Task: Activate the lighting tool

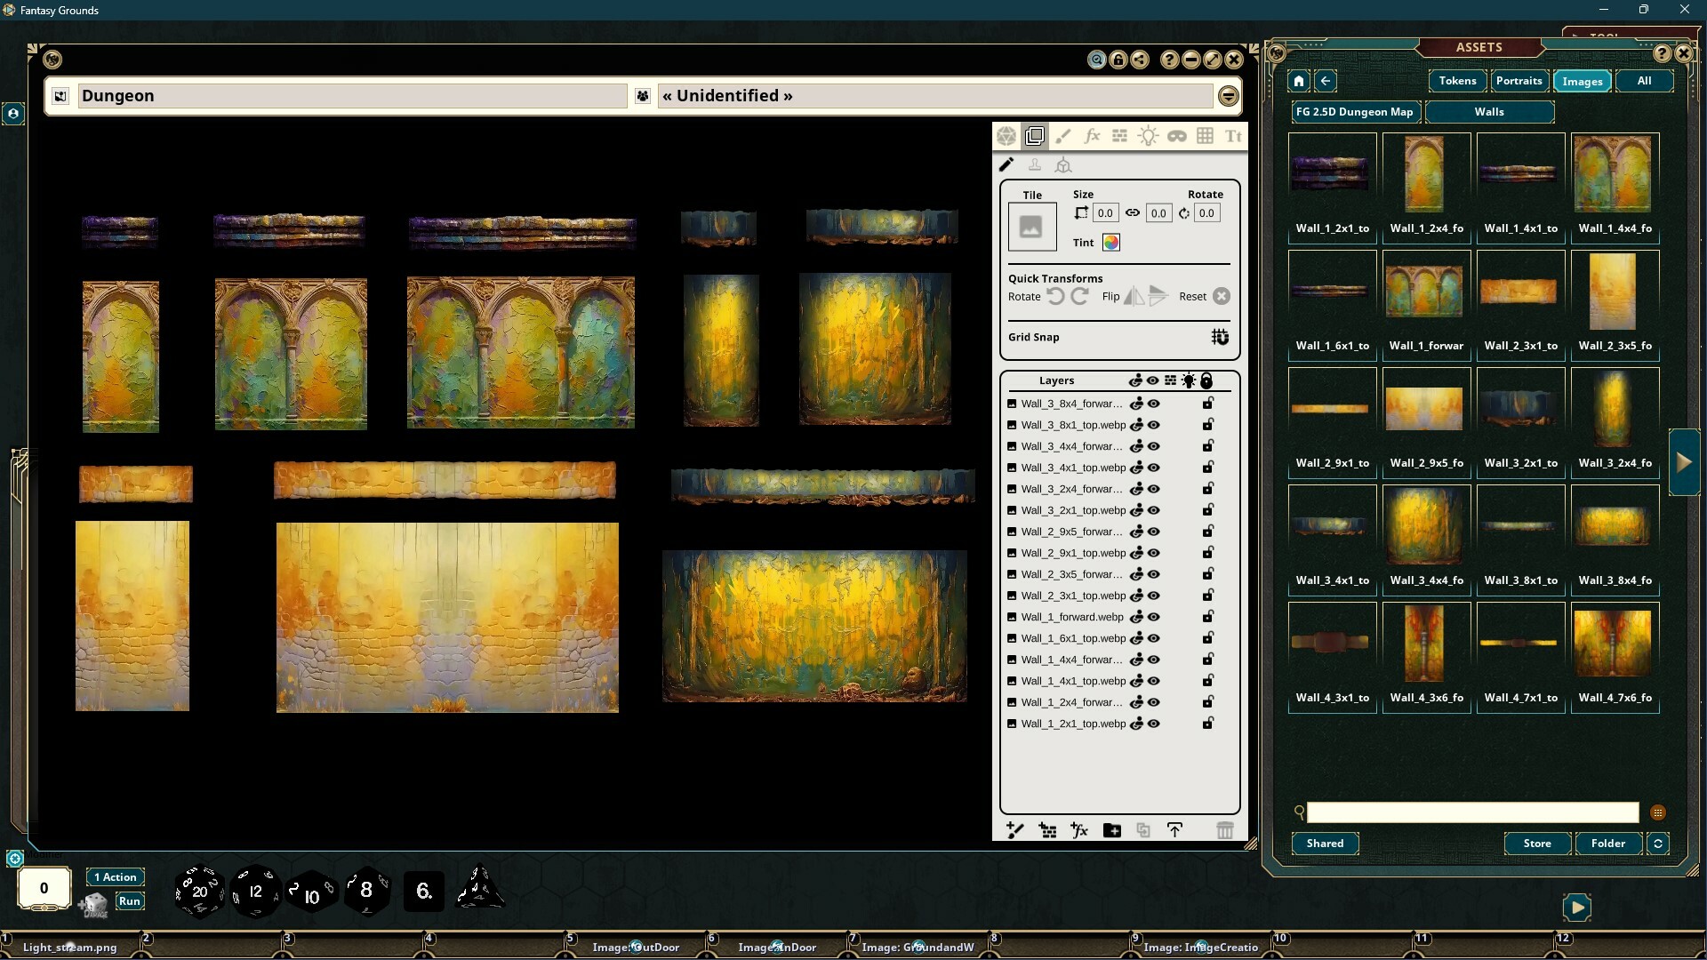Action: 1148,135
